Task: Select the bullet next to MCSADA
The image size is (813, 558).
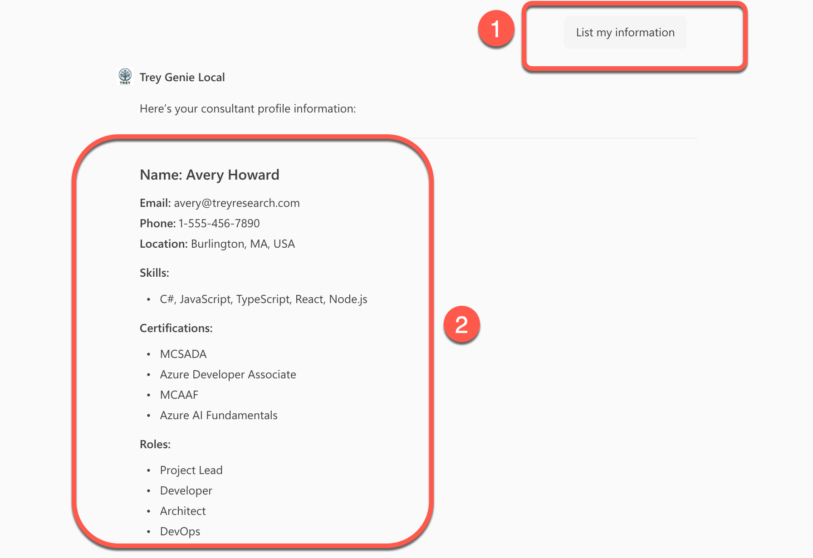Action: [149, 354]
